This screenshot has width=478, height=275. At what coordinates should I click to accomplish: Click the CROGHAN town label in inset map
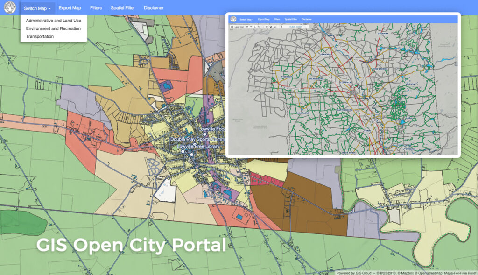[383, 33]
